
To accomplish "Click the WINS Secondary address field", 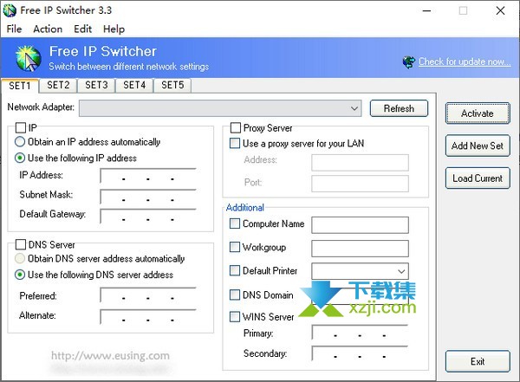I will pos(360,353).
